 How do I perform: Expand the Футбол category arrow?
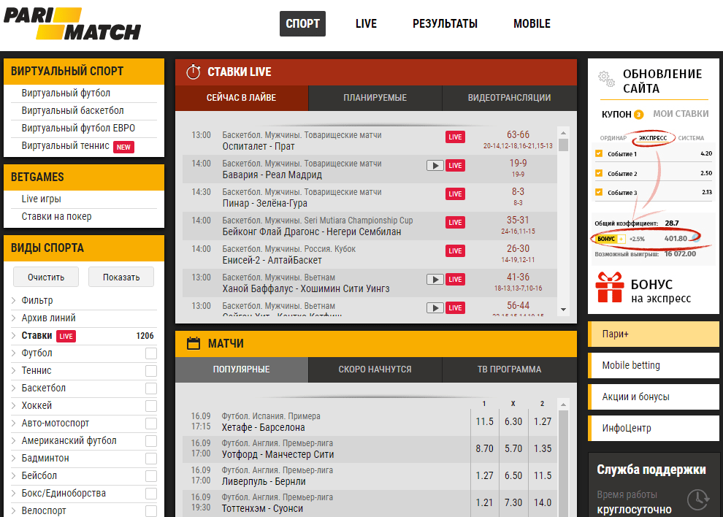(14, 353)
